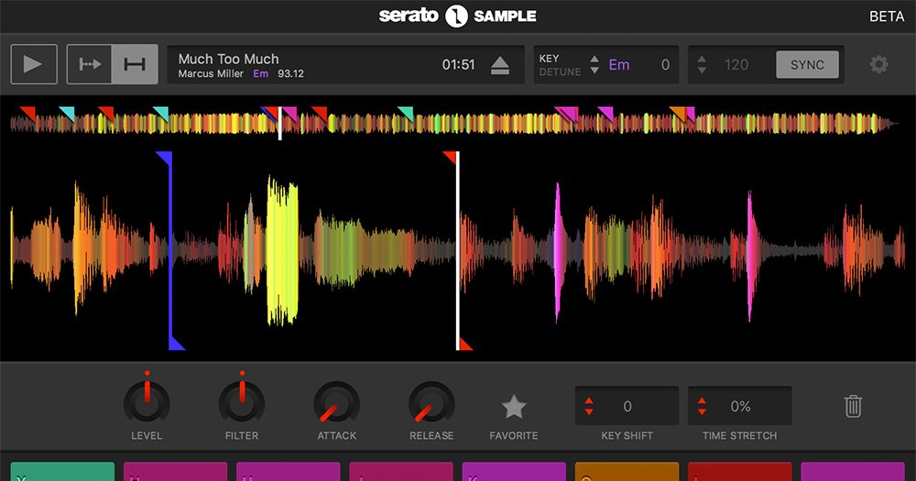Click the BETA label
This screenshot has height=481, width=916.
(887, 16)
